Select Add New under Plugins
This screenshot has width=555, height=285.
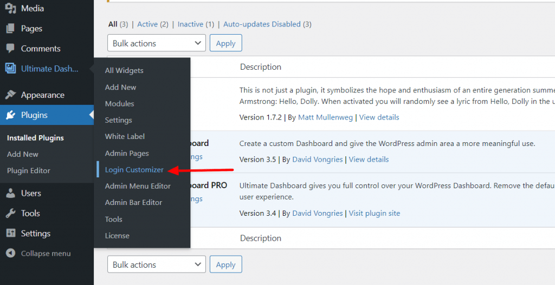click(x=23, y=154)
